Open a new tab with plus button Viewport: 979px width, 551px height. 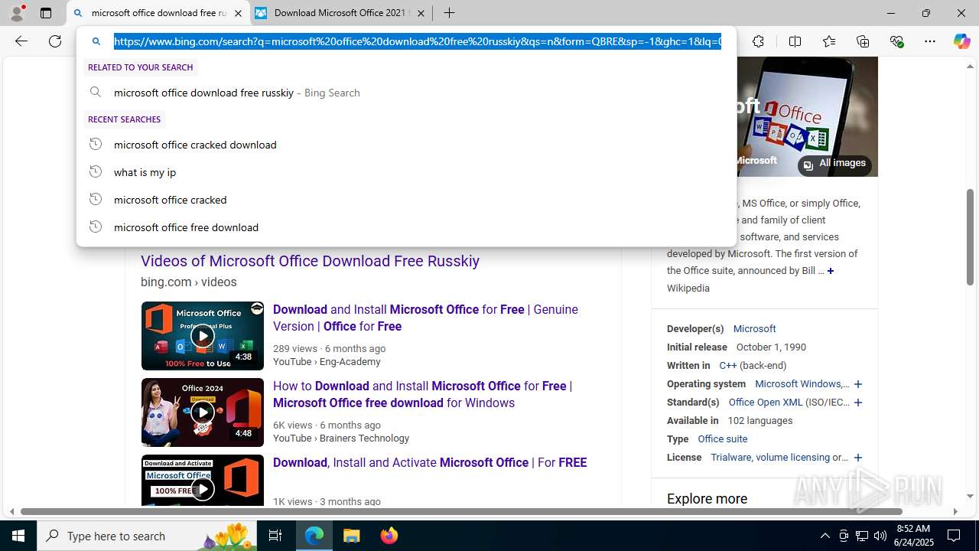[450, 13]
